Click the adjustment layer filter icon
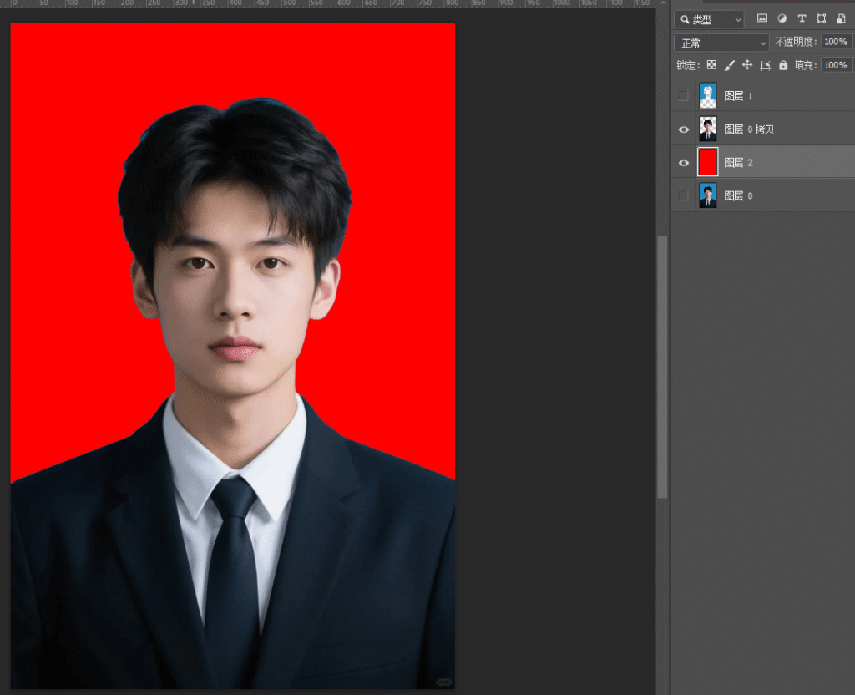This screenshot has width=855, height=695. (782, 18)
